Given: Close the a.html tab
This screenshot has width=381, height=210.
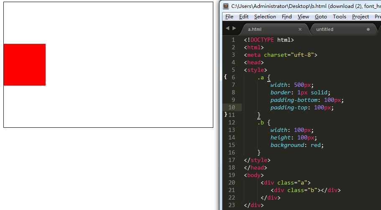Looking at the screenshot, I should [300, 29].
